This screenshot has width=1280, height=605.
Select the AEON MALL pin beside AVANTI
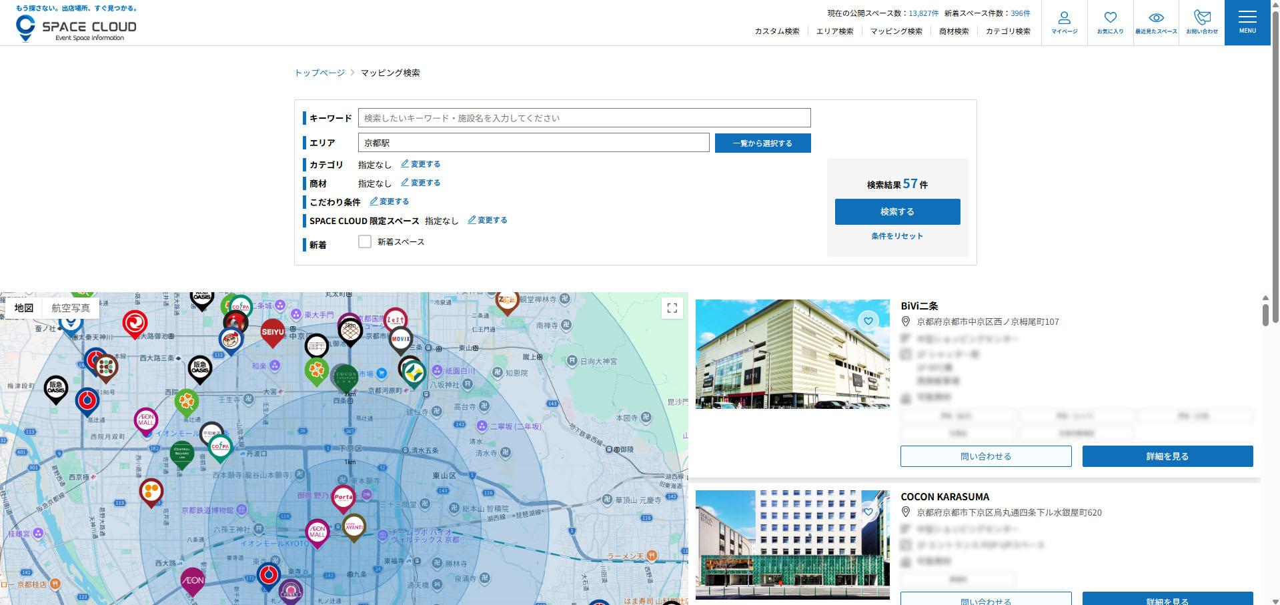(317, 533)
